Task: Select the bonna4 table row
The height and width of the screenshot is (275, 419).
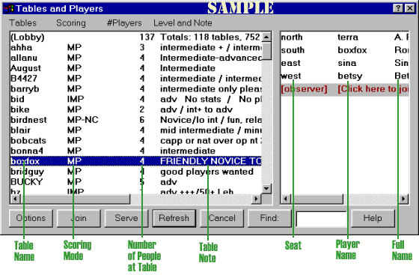Action: pos(135,151)
